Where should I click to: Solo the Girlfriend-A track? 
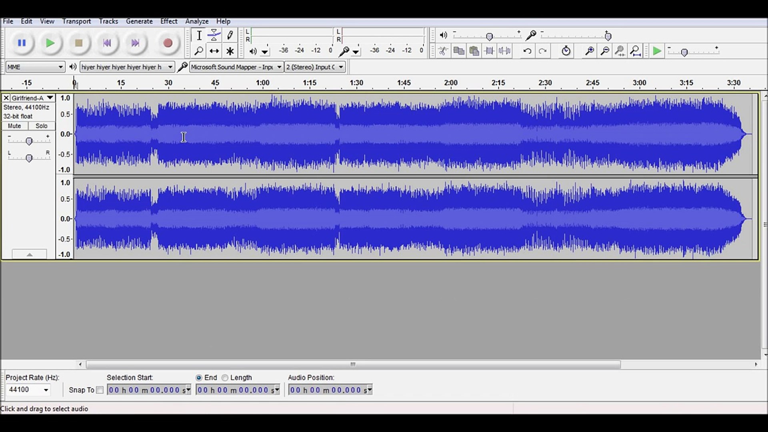tap(41, 126)
